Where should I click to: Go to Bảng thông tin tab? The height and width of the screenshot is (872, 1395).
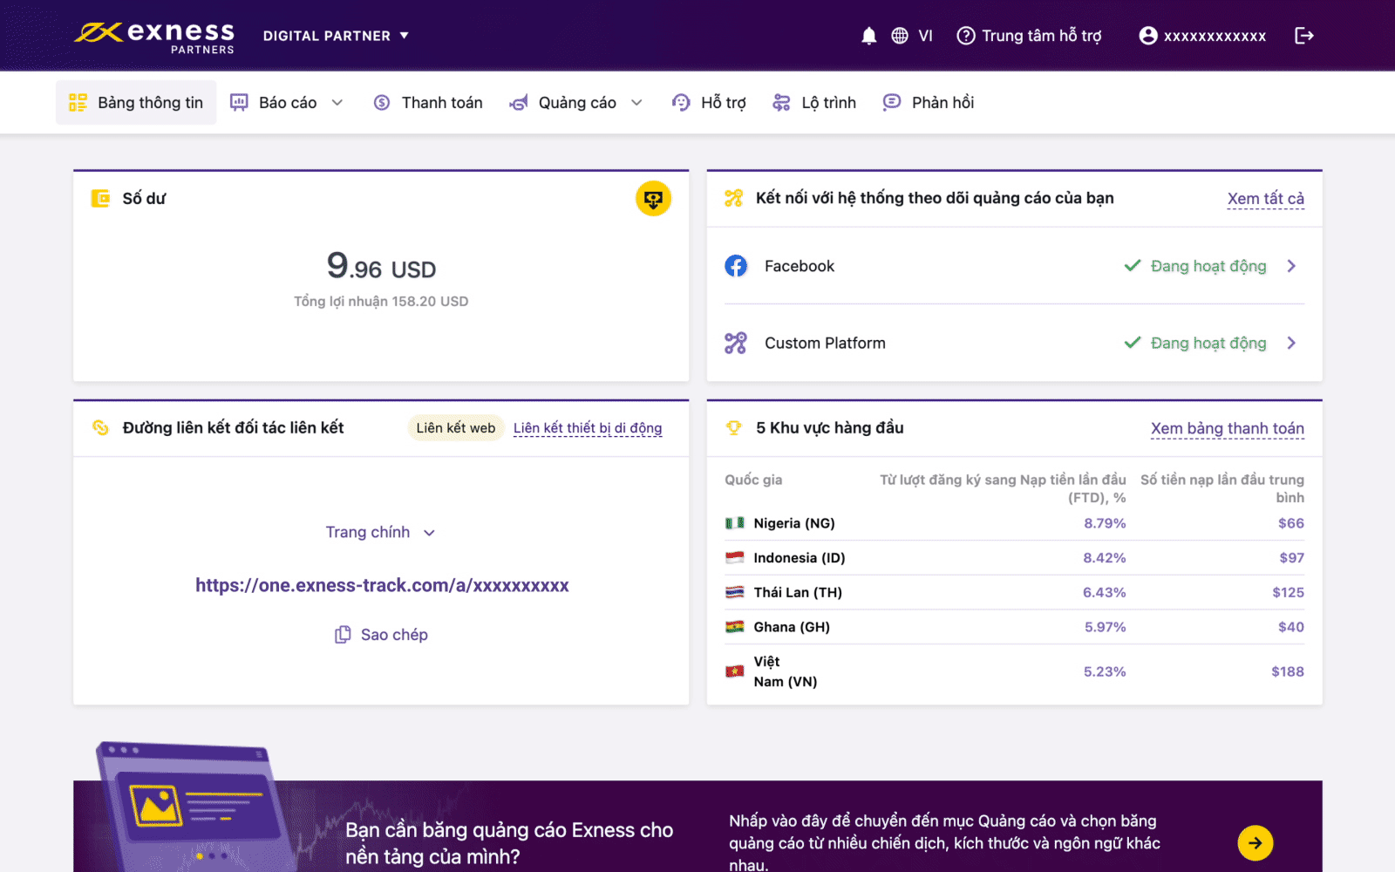click(x=136, y=103)
